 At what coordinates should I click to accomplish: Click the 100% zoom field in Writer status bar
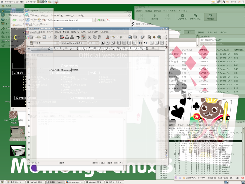click(96, 163)
